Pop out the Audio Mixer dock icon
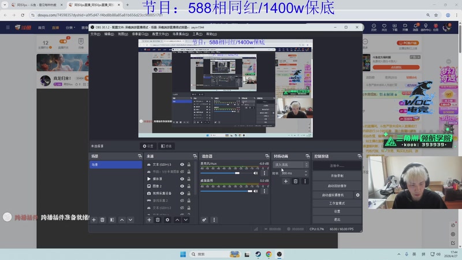This screenshot has height=260, width=462. click(267, 156)
